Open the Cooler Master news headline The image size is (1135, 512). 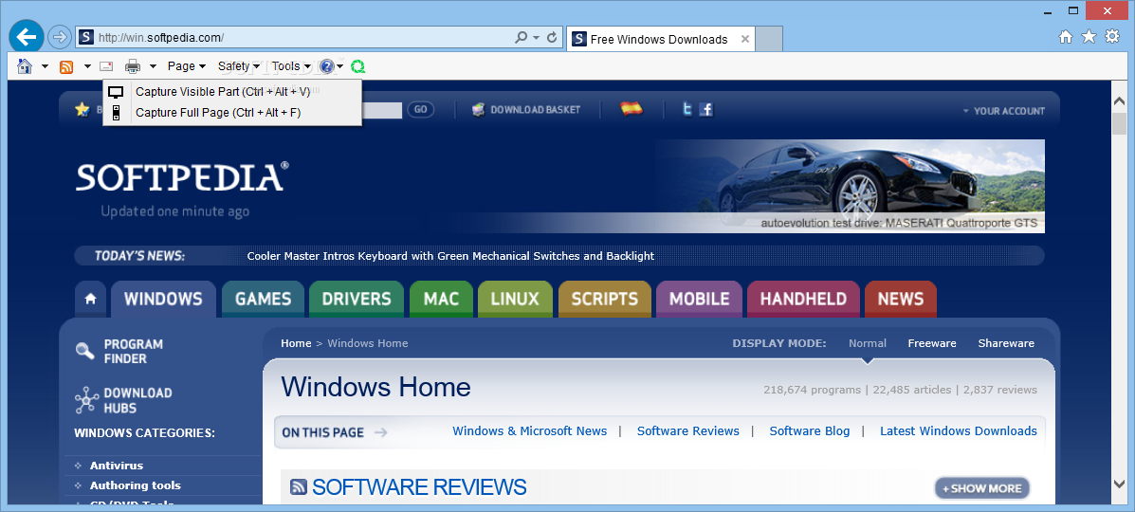(450, 256)
